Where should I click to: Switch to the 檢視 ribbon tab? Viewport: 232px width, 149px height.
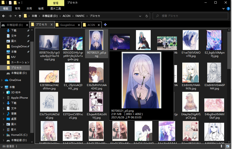click(41, 8)
